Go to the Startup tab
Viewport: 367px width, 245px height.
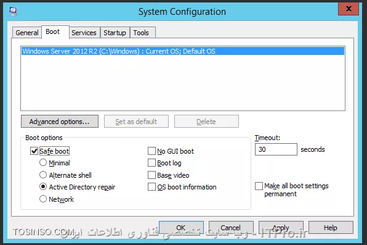(x=115, y=33)
